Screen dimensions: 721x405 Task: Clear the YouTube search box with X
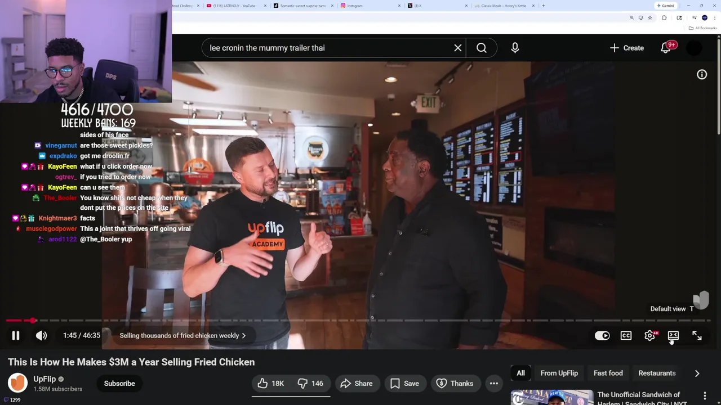click(x=458, y=48)
